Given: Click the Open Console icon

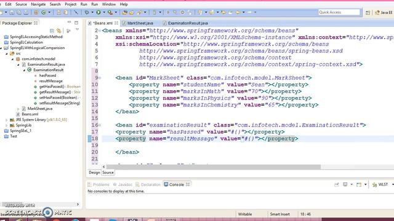Looking at the screenshot, I should (359, 185).
